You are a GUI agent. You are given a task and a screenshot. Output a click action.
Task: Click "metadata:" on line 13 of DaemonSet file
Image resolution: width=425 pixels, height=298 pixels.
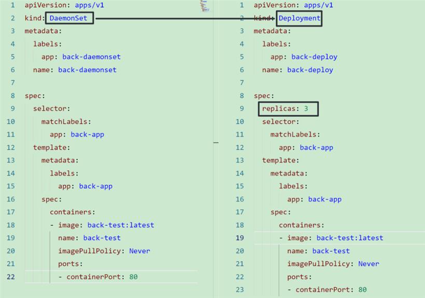click(60, 160)
